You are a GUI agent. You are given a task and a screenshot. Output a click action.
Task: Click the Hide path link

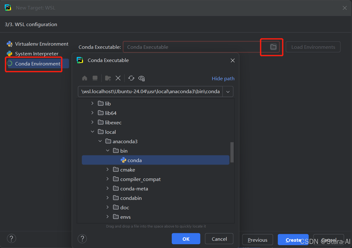(223, 79)
